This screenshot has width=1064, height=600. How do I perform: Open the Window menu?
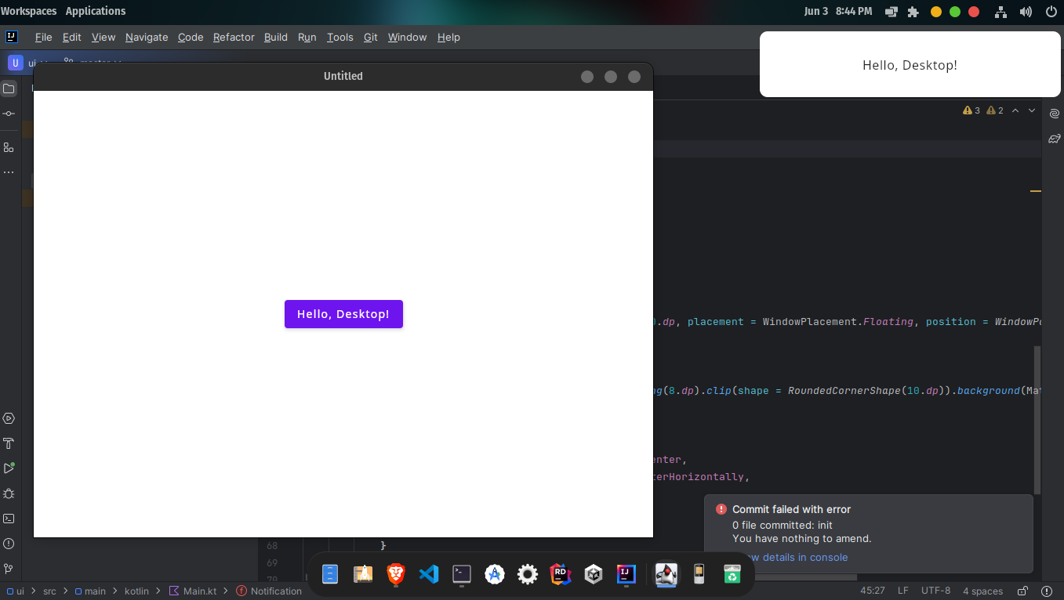pyautogui.click(x=408, y=37)
